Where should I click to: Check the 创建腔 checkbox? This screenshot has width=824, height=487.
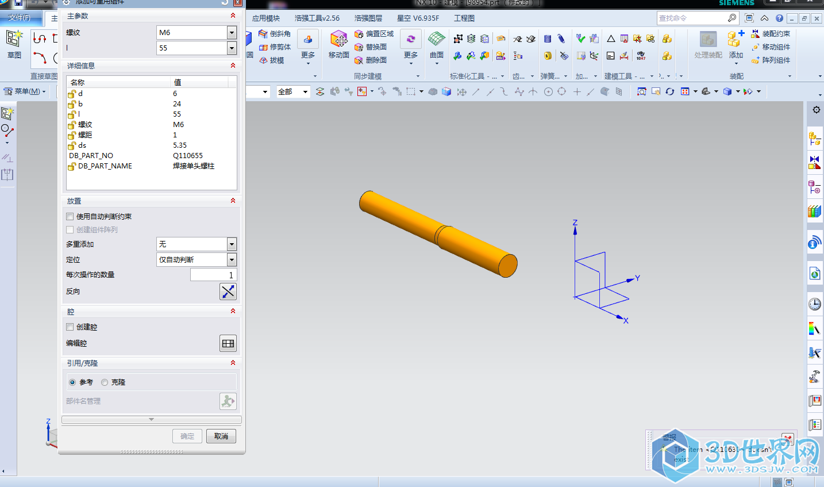[70, 327]
